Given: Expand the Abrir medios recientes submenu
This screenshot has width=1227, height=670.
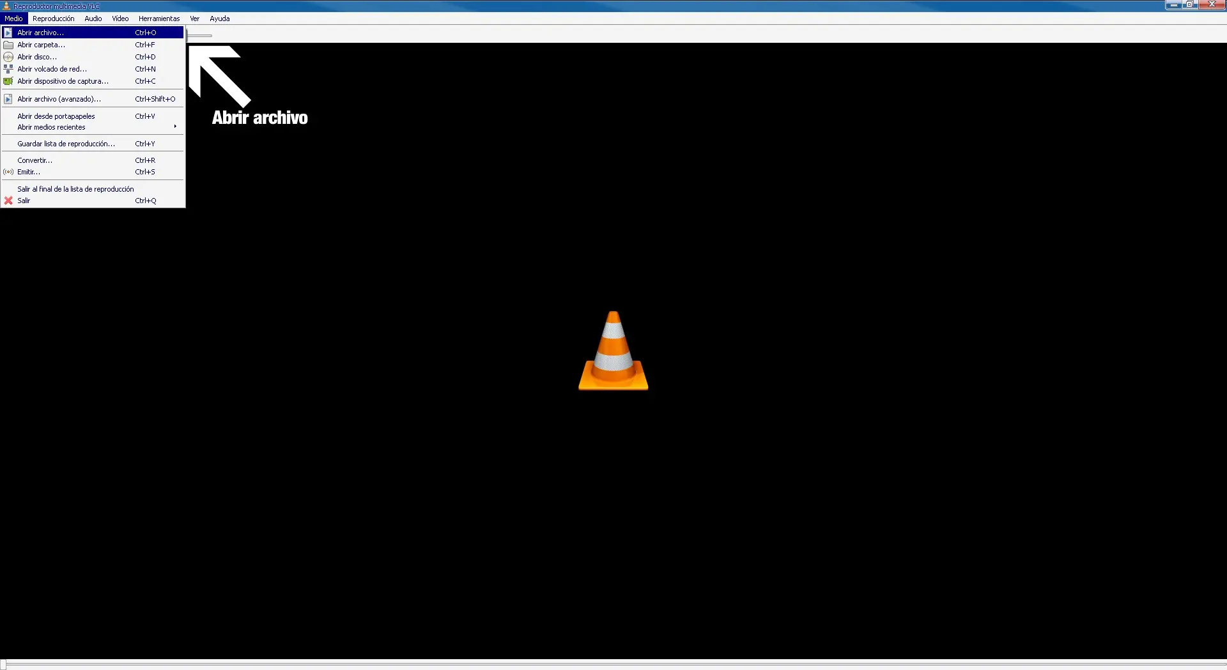Looking at the screenshot, I should 93,127.
